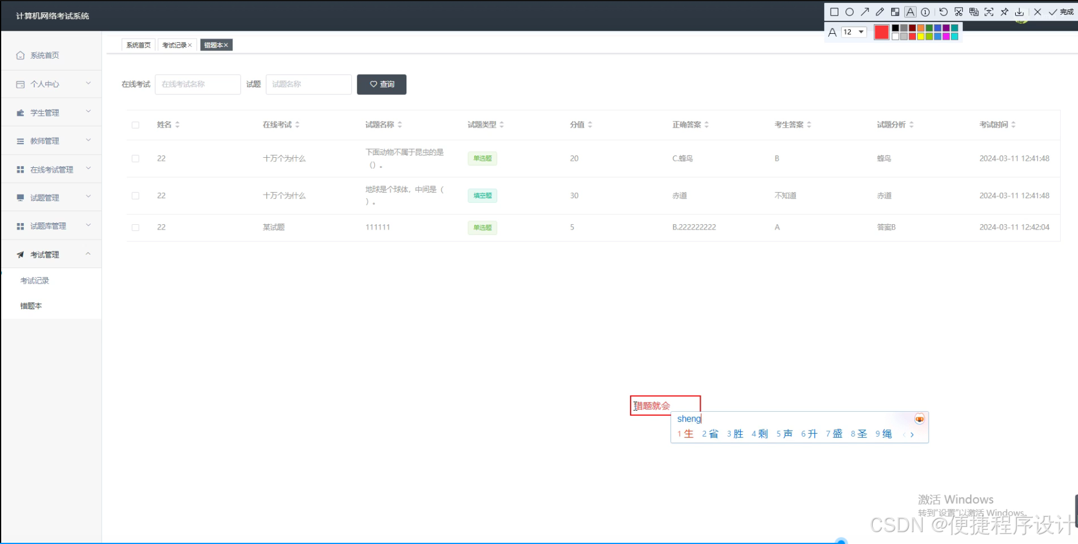1078x544 pixels.
Task: Save the screenshot with download icon
Action: 1019,12
